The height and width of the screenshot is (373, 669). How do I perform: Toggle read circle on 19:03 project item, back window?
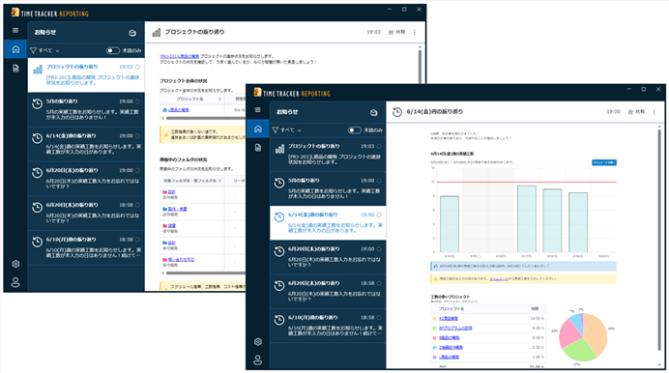tap(137, 67)
